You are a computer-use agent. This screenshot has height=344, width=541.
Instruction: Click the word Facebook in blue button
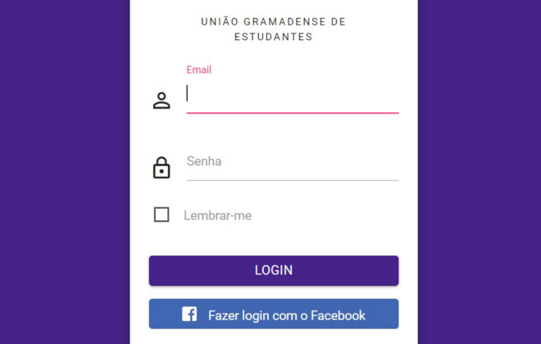[338, 315]
